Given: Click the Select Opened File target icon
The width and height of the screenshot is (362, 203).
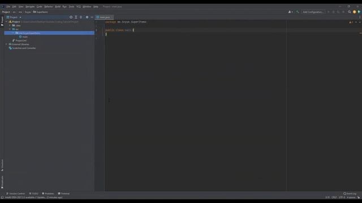Looking at the screenshot, I should 71,17.
